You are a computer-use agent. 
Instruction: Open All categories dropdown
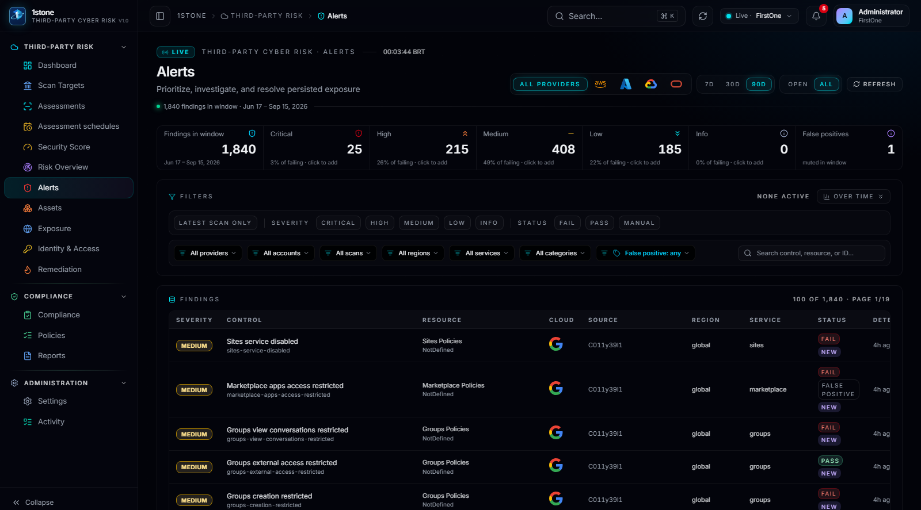click(x=555, y=253)
